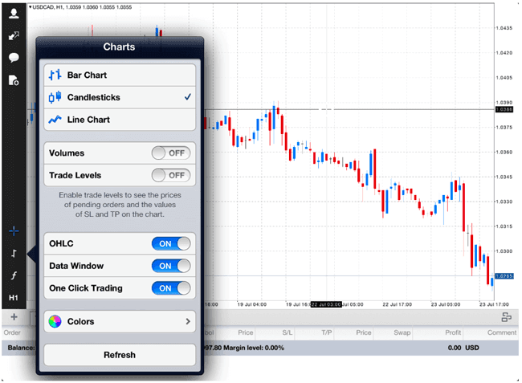This screenshot has width=522, height=383.
Task: Click the Bar Chart icon
Action: [55, 75]
